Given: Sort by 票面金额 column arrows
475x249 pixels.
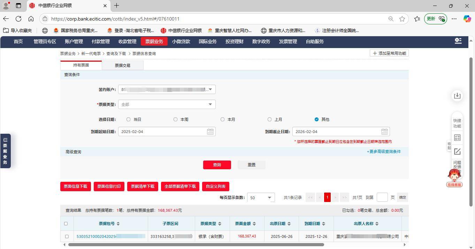Looking at the screenshot, I should pyautogui.click(x=254, y=224).
